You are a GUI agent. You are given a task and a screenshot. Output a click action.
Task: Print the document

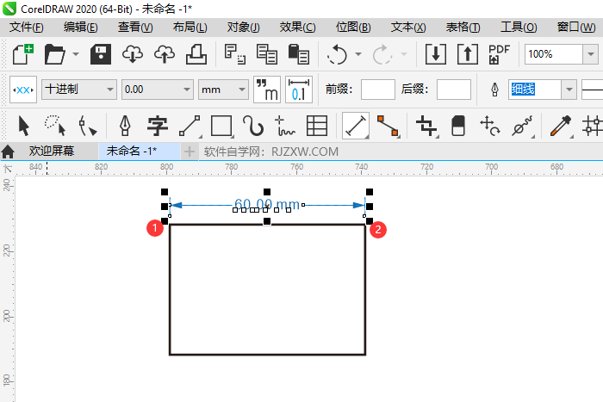196,54
